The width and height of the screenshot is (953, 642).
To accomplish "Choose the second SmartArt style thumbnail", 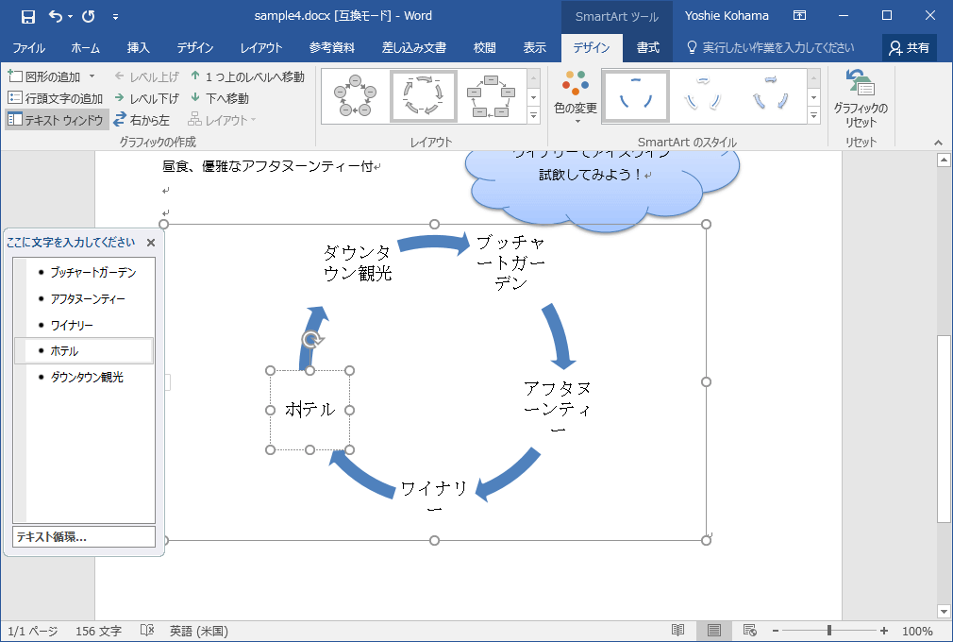I will [703, 96].
